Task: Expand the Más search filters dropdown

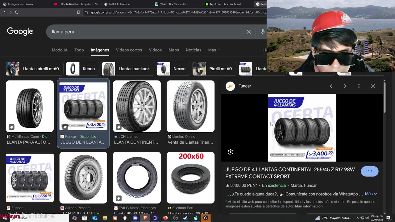Action: click(x=214, y=50)
